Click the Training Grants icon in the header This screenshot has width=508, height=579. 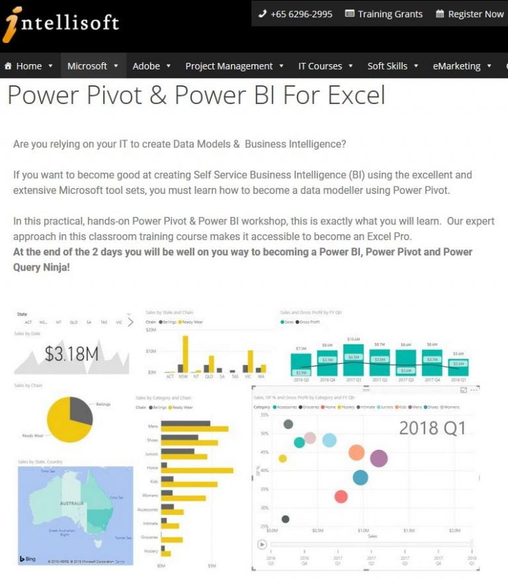point(349,14)
